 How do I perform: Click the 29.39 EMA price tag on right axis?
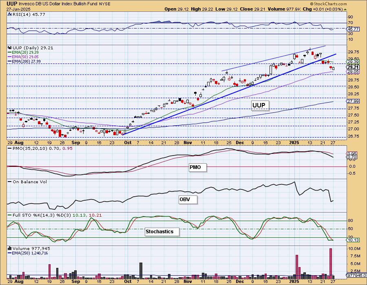353,61
